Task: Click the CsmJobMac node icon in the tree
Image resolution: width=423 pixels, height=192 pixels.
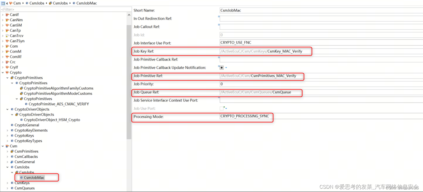Action: (x=21, y=178)
